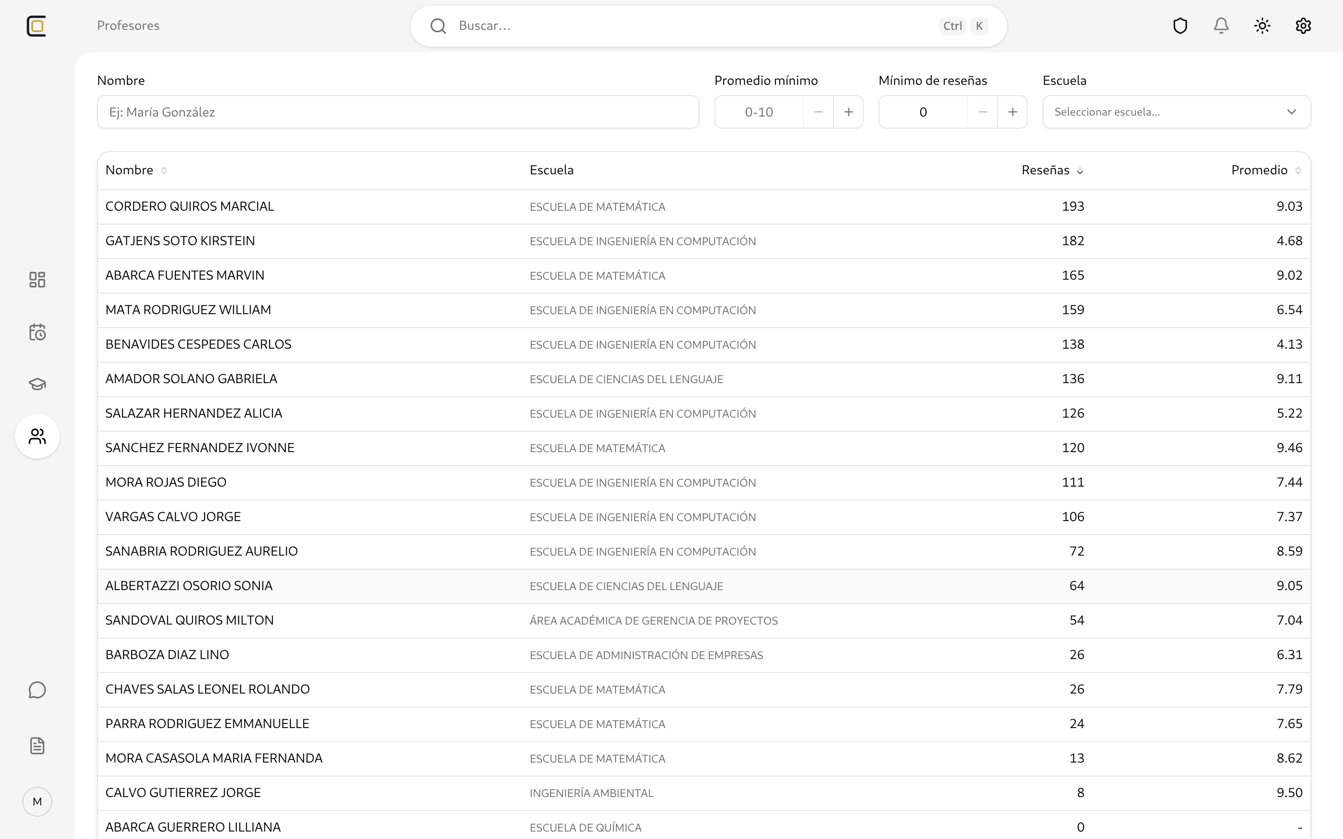Click the Profesores page title

click(128, 26)
